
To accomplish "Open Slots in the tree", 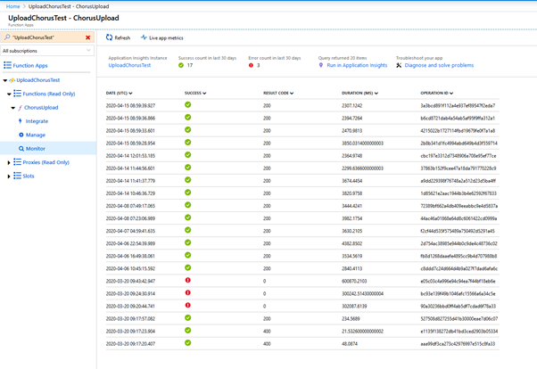I will 29,176.
